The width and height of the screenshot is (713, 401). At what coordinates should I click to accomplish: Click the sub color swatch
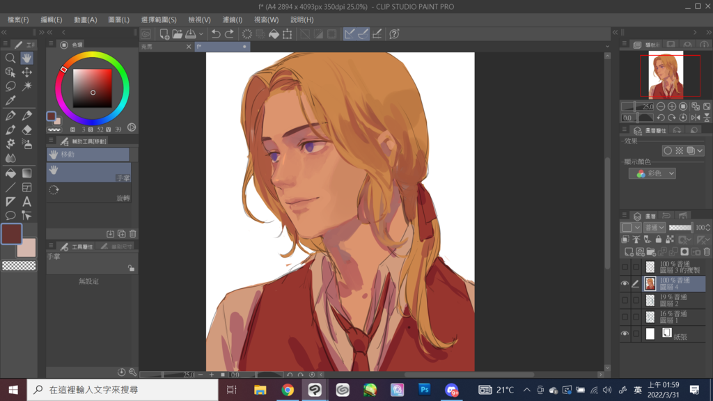[28, 249]
